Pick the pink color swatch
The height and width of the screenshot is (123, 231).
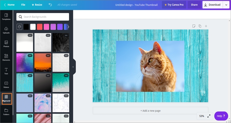point(47,27)
